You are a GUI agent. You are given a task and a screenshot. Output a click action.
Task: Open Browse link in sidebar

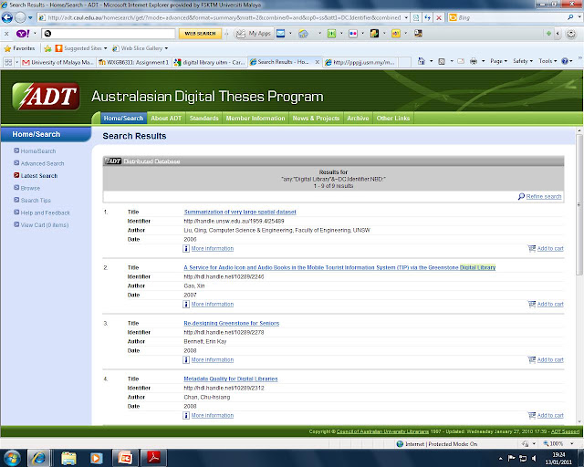coord(30,188)
